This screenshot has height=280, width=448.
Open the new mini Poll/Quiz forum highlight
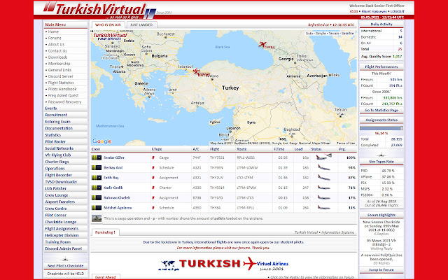381,257
